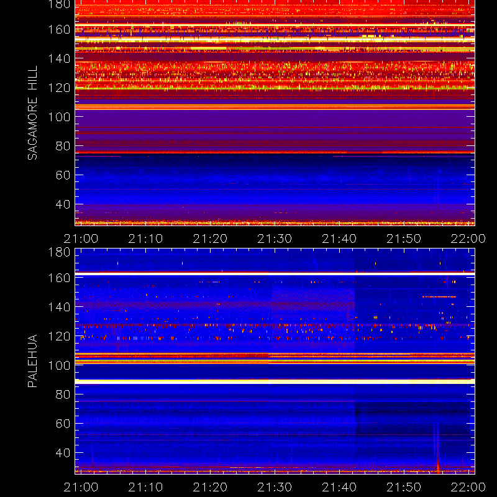This screenshot has width=497, height=497.
Task: Choose the 21:50 time label below Palehua plot
Action: [404, 487]
